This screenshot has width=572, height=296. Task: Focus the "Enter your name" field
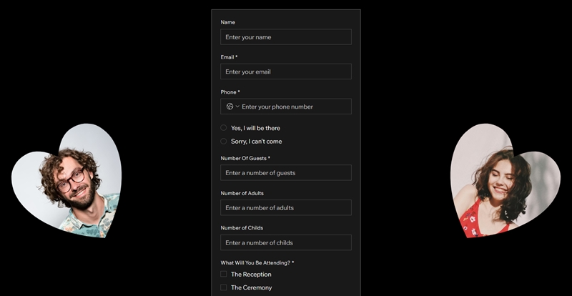(286, 37)
